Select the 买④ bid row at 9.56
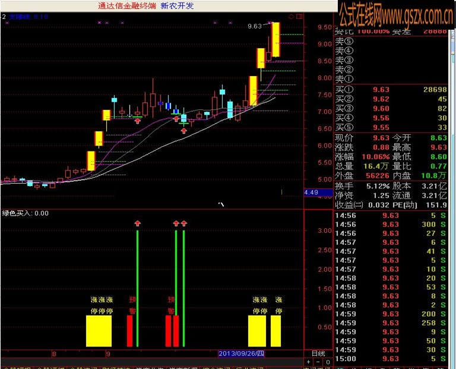This screenshot has width=456, height=369. pyautogui.click(x=391, y=118)
